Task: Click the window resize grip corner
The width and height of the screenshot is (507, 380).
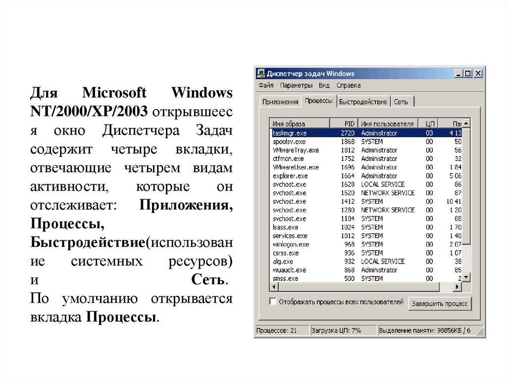Action: [x=480, y=332]
